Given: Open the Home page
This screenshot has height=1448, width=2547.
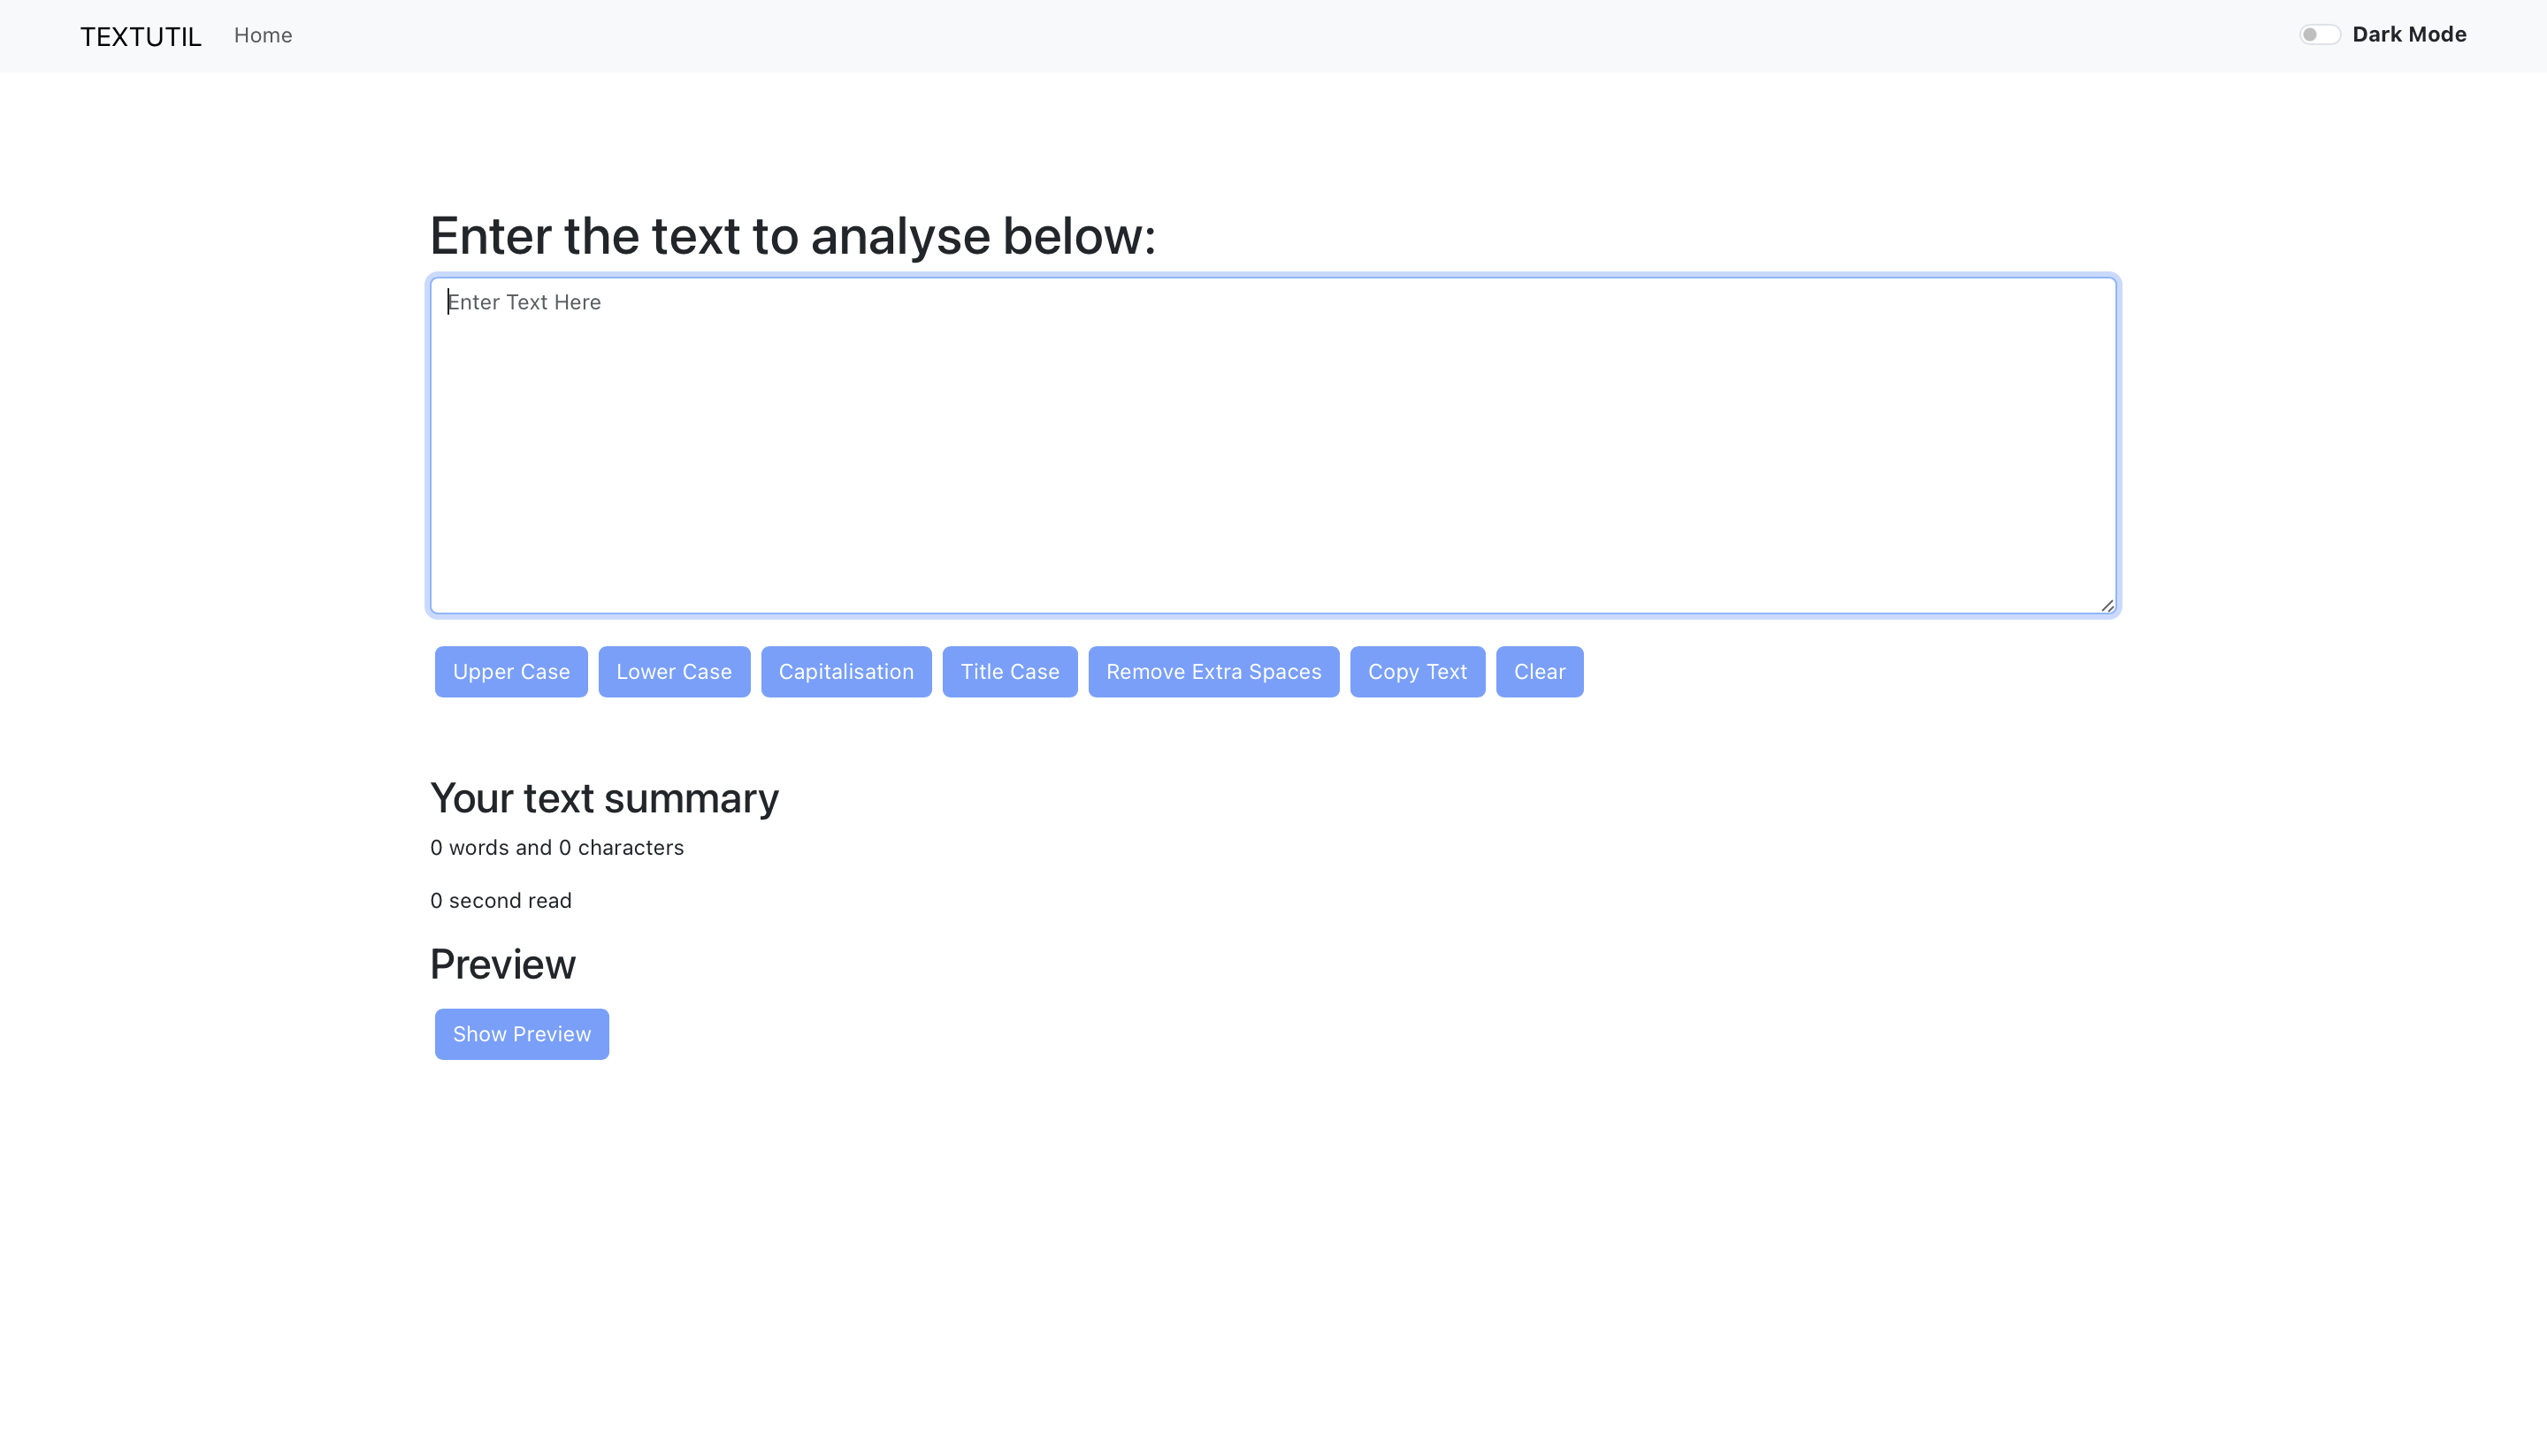Looking at the screenshot, I should 263,34.
